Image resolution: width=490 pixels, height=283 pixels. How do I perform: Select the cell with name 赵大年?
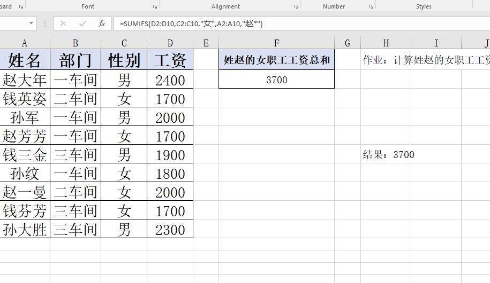coord(25,79)
